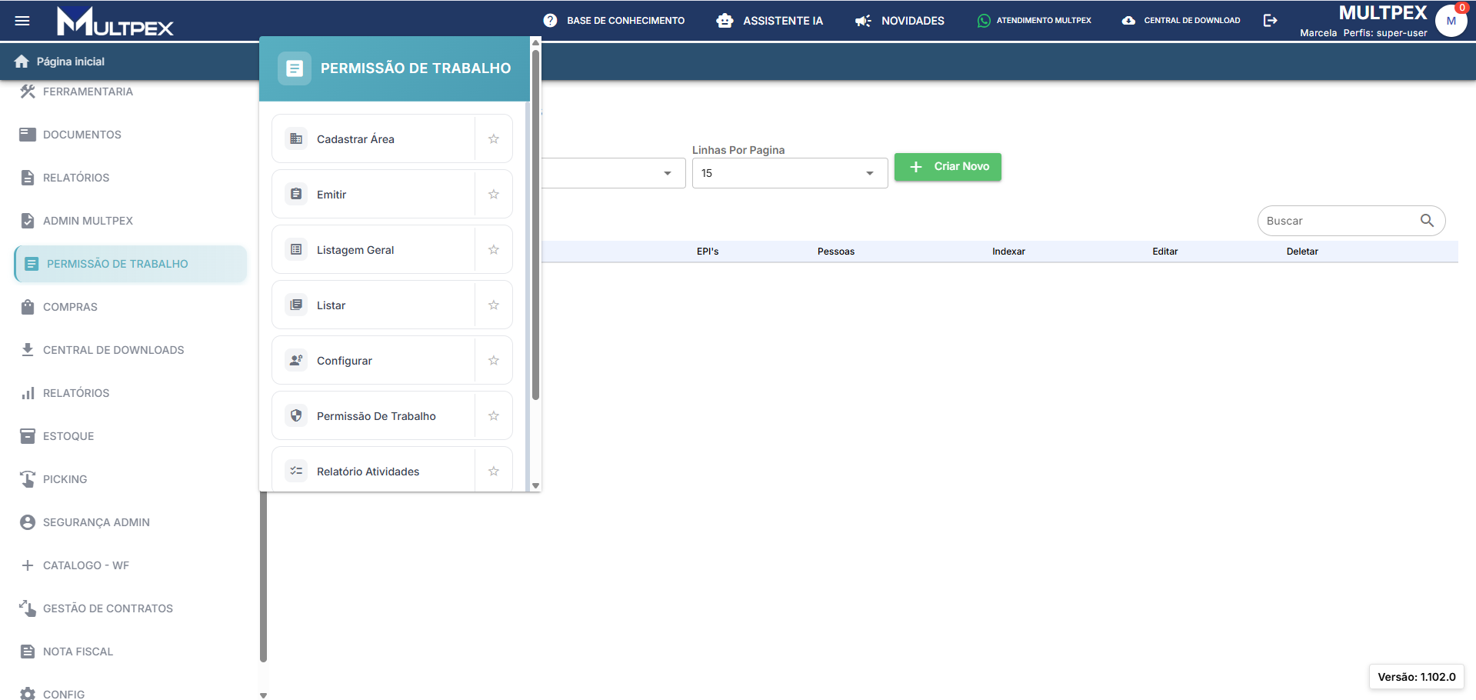Favorite the Emitir item star

[x=494, y=195]
